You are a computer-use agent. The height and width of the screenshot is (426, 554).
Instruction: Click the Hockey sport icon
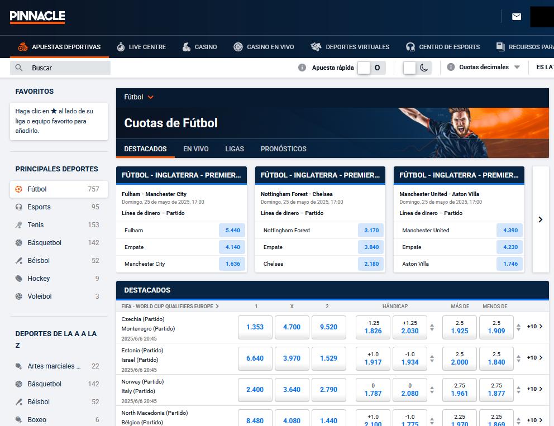pos(18,279)
